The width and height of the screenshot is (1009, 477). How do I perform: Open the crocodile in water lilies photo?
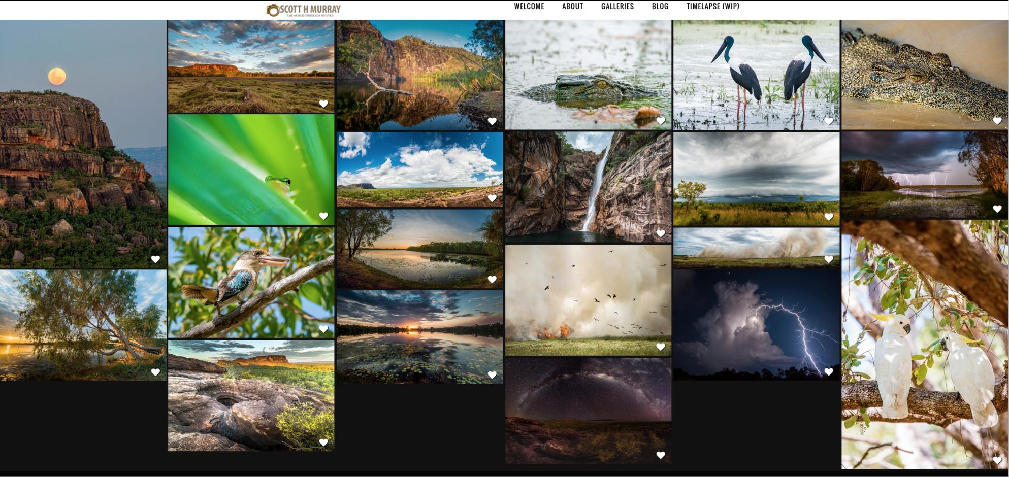pyautogui.click(x=588, y=75)
